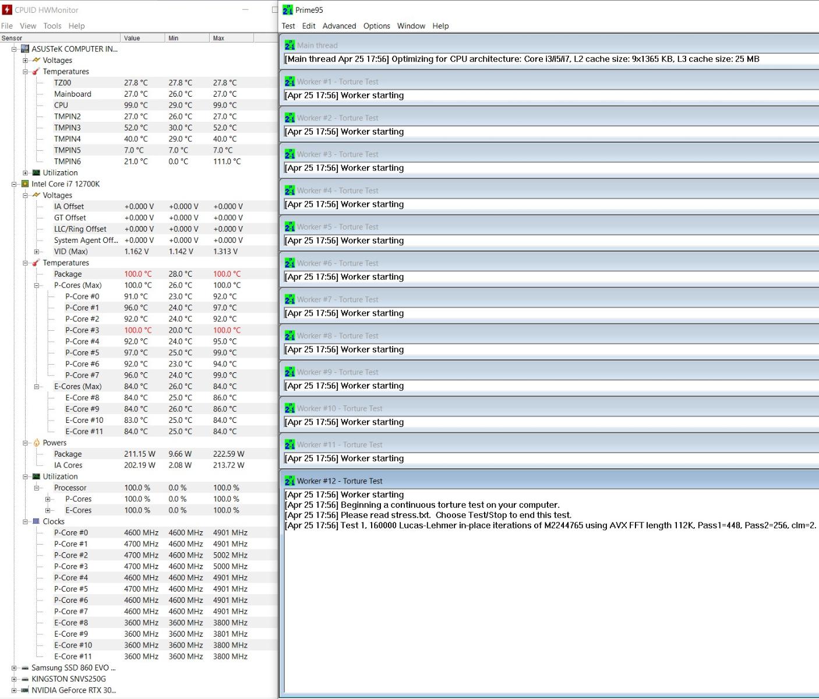The height and width of the screenshot is (699, 819).
Task: Open the HWMonitor File menu
Action: point(7,26)
